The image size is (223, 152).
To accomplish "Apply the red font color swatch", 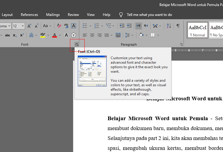I will click(55, 35).
